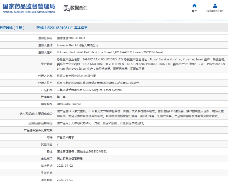Click the 数据查询 heading text
This screenshot has height=183, width=228.
coord(79,8)
